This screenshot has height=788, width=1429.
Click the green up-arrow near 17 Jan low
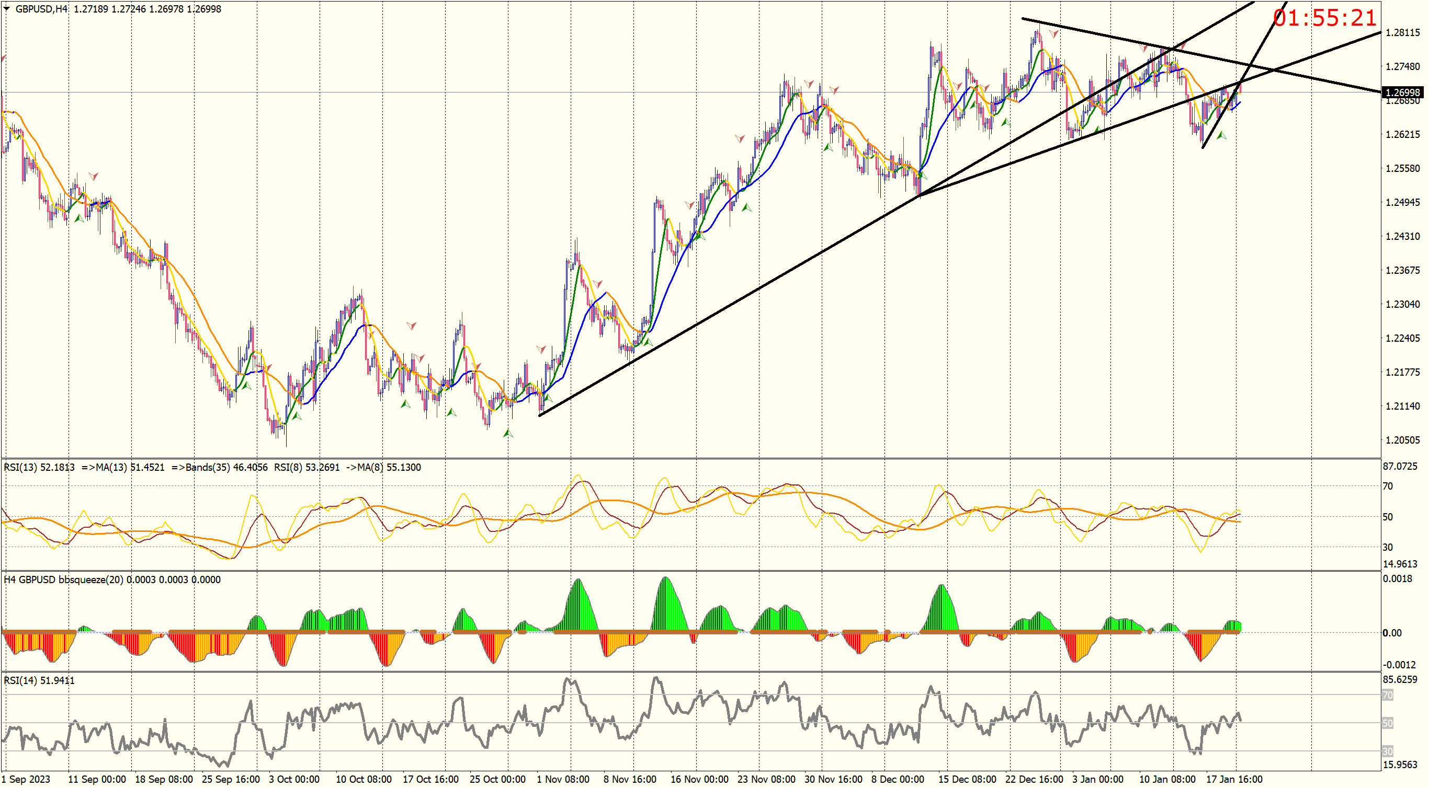tap(1221, 135)
